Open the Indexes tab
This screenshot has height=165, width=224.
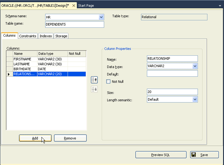pyautogui.click(x=46, y=36)
